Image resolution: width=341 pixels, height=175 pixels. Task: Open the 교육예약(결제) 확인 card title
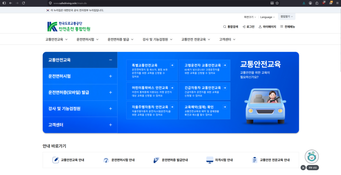point(199,107)
